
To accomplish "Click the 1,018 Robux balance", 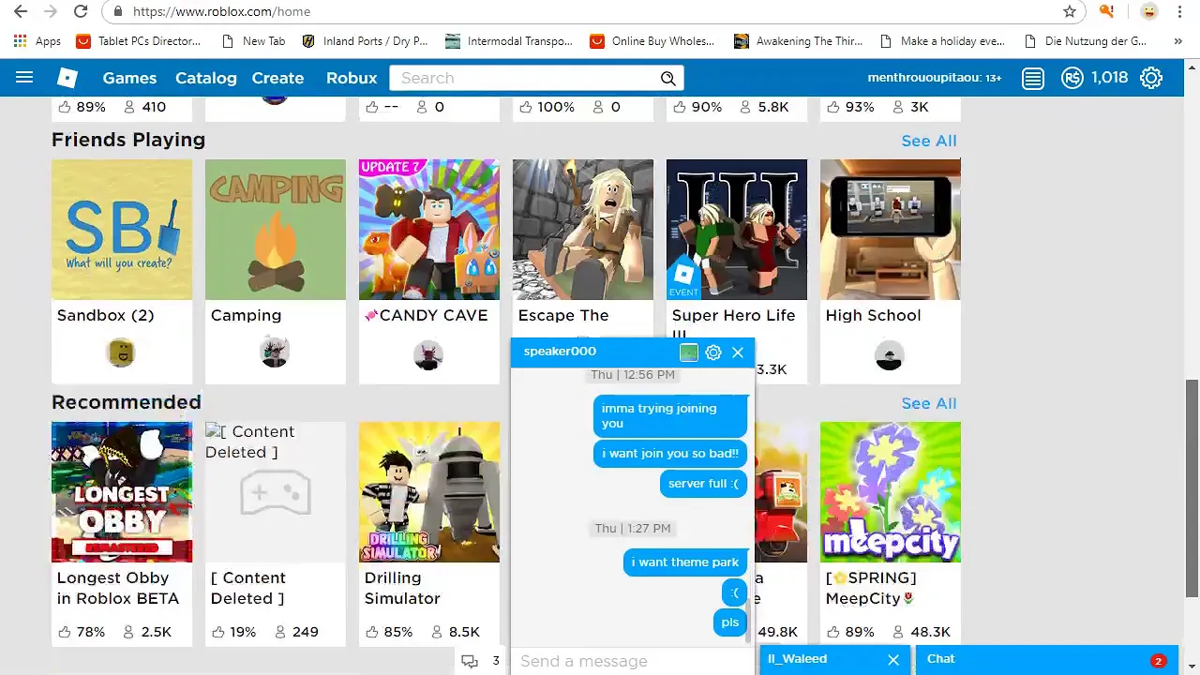I will (x=1110, y=78).
